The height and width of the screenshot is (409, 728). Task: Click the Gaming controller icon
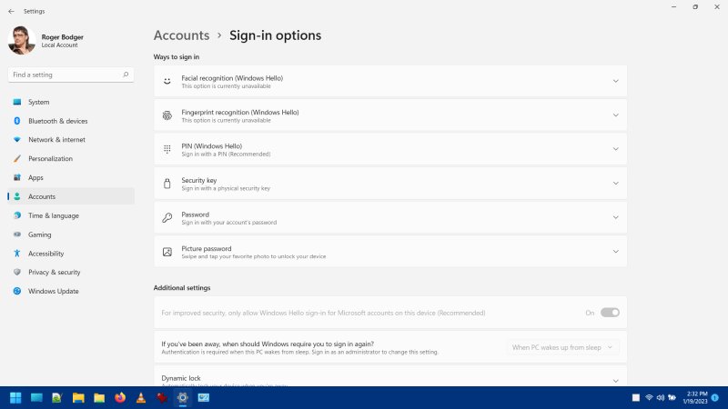[x=17, y=234]
